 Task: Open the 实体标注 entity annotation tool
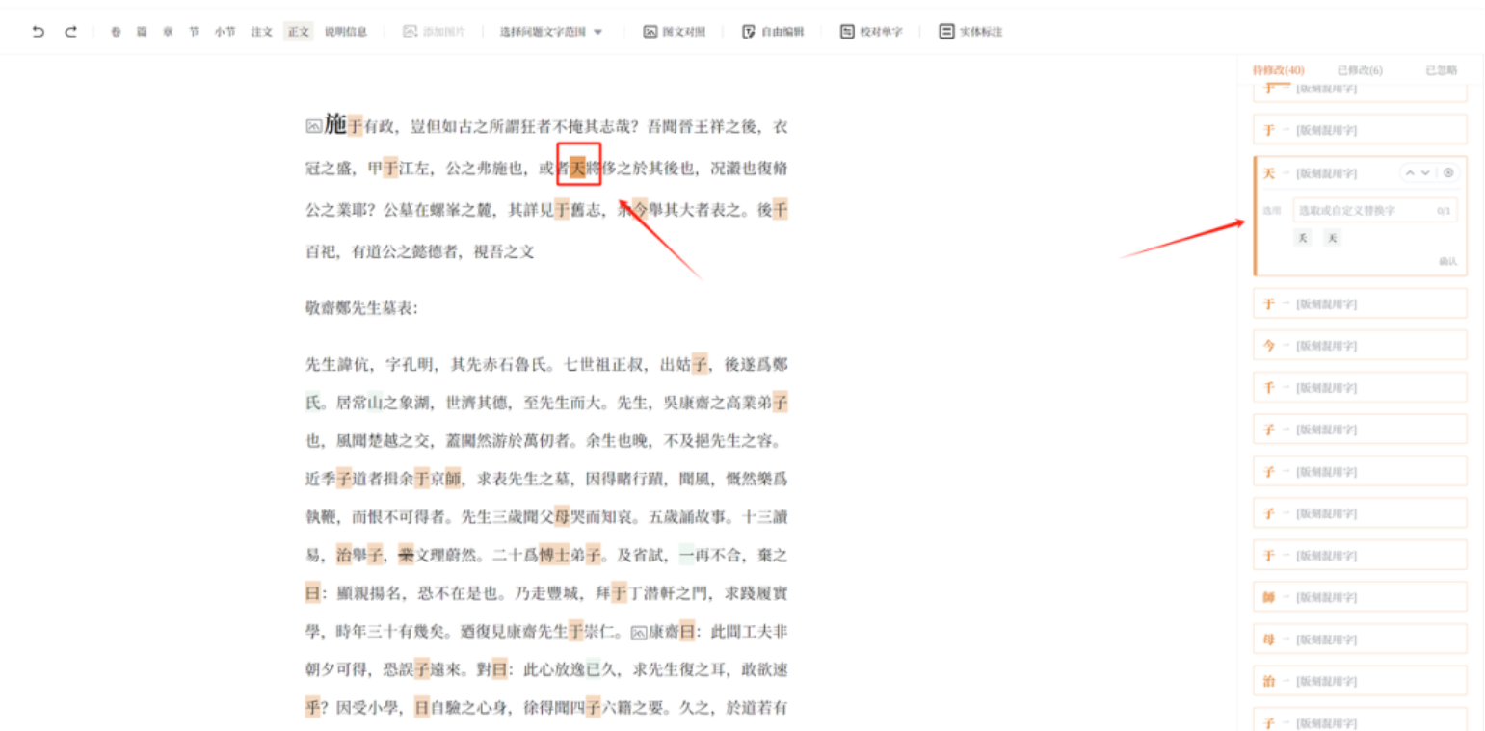(x=970, y=32)
